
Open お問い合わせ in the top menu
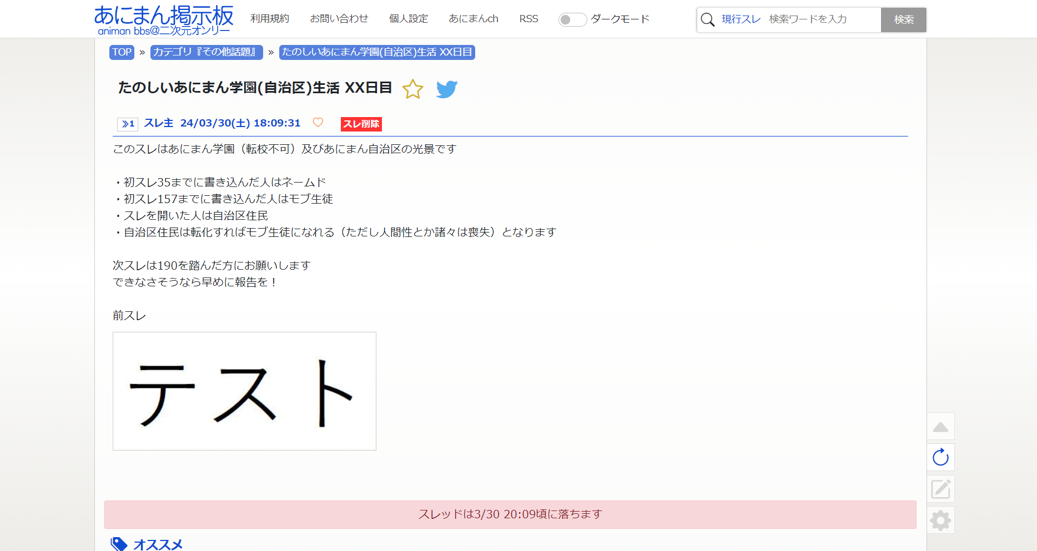(339, 19)
